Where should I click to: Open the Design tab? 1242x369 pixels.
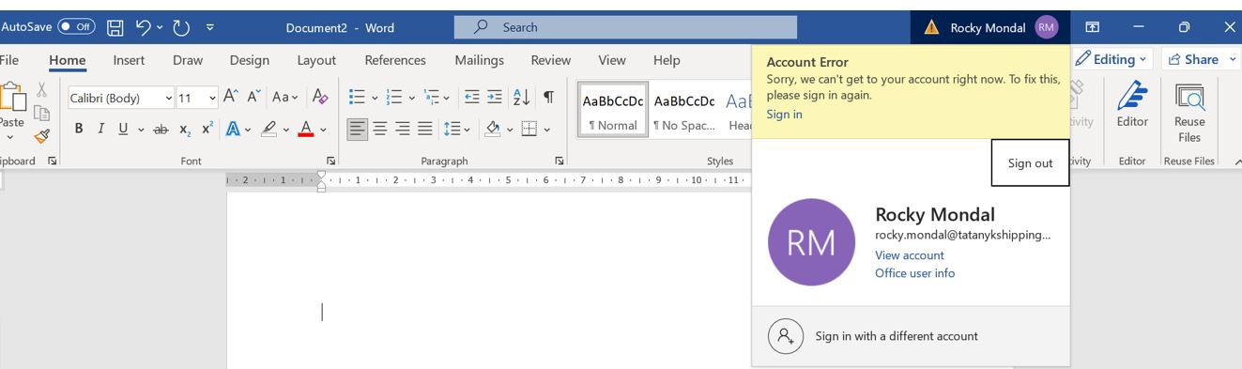249,60
